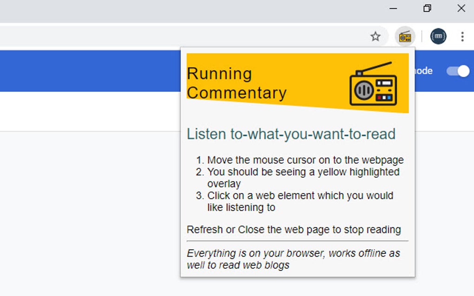Bookmark the page using the star icon

tap(375, 36)
